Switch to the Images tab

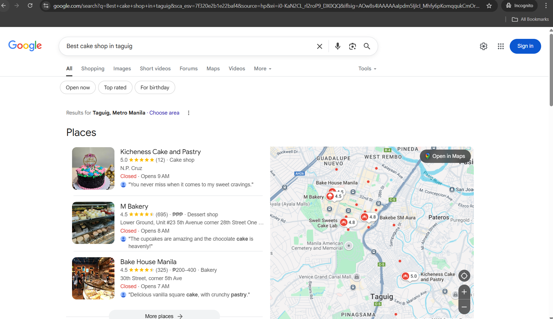[122, 69]
